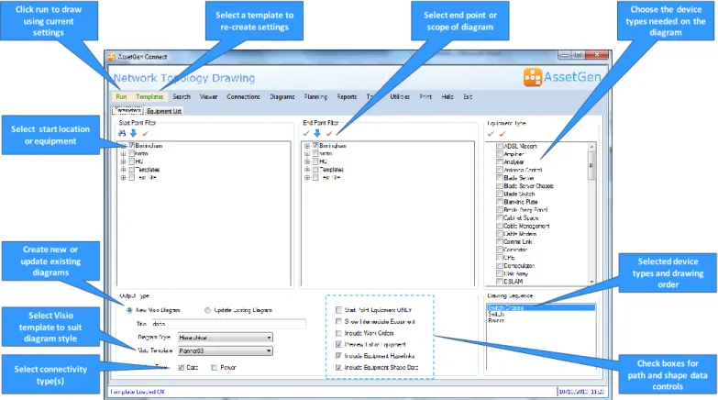718x400 pixels.
Task: Expand the HQ node in Start Point Filter
Action: point(123,161)
